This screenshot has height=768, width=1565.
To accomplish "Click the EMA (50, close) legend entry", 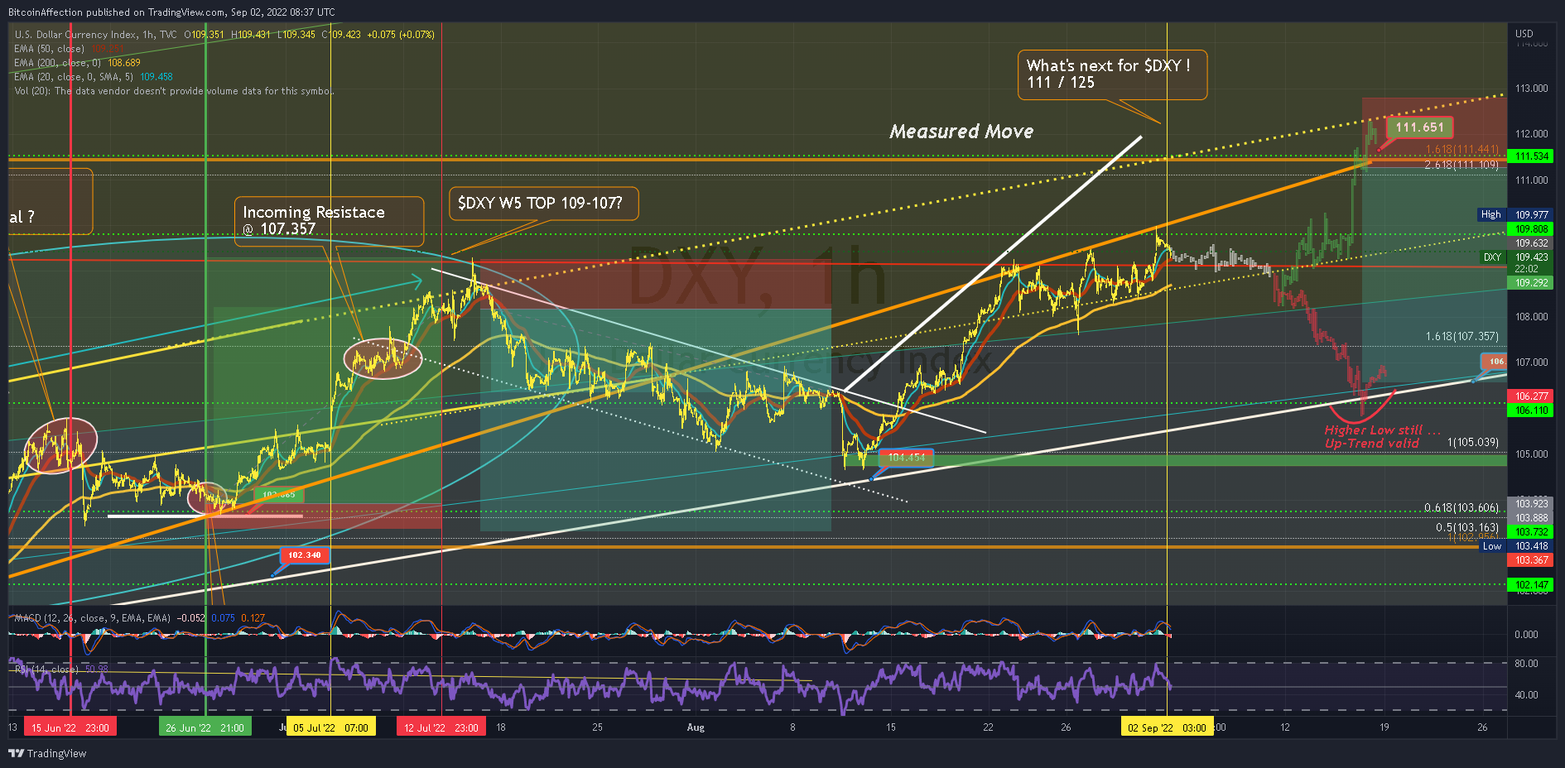I will pyautogui.click(x=49, y=49).
